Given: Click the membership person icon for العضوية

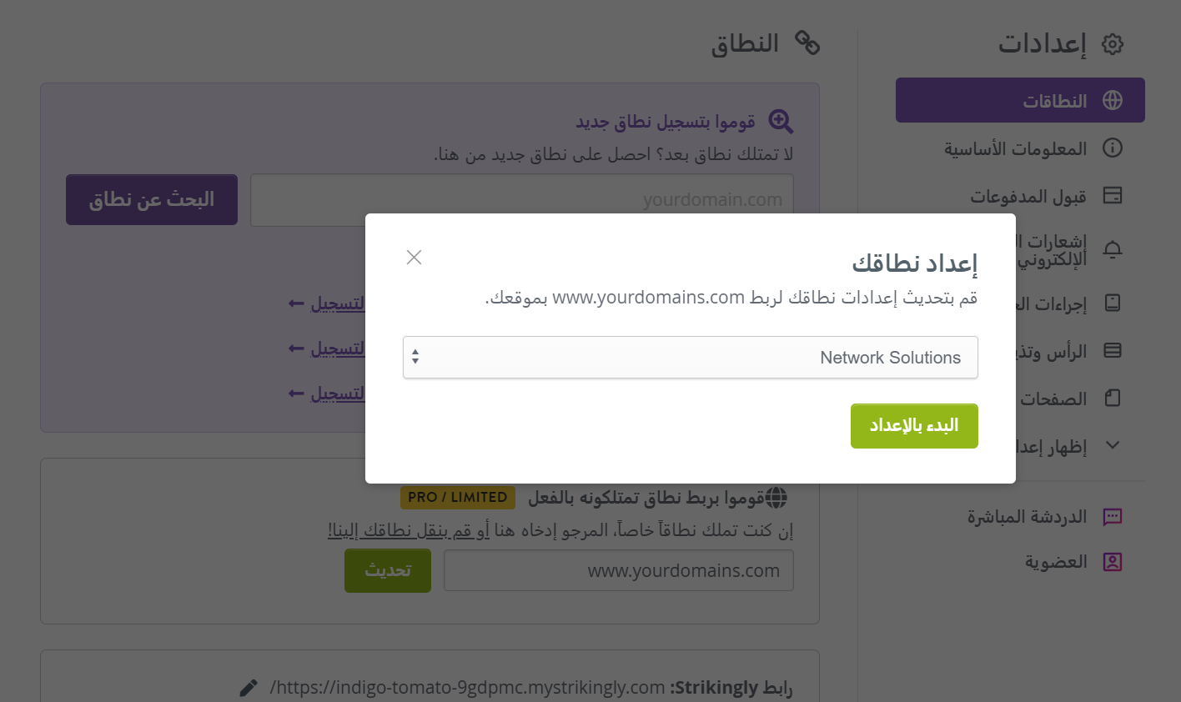Looking at the screenshot, I should tap(1113, 562).
